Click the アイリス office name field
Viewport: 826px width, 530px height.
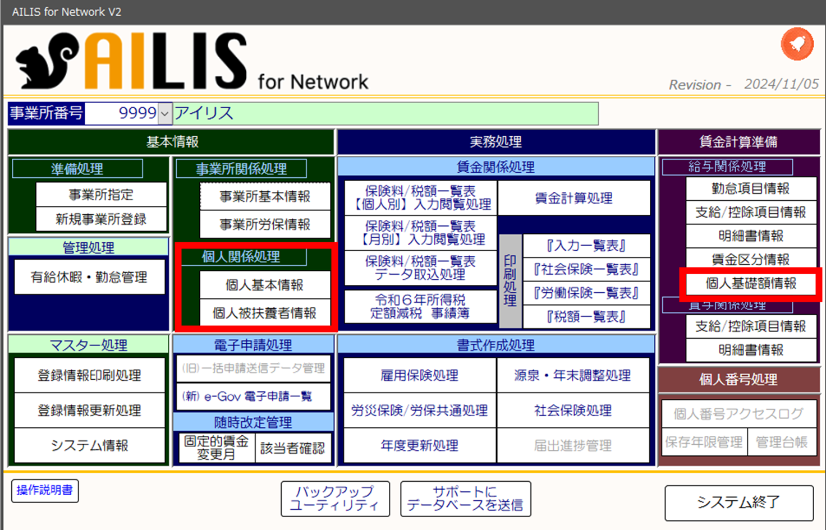(385, 114)
